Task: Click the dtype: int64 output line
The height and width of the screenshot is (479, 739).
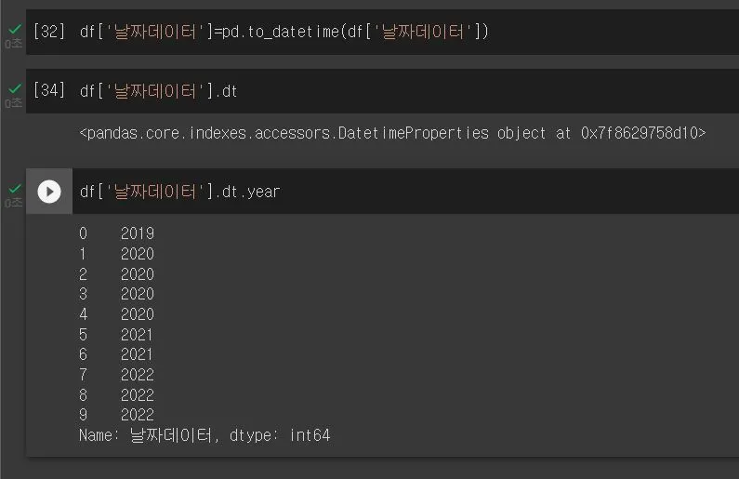Action: point(205,435)
